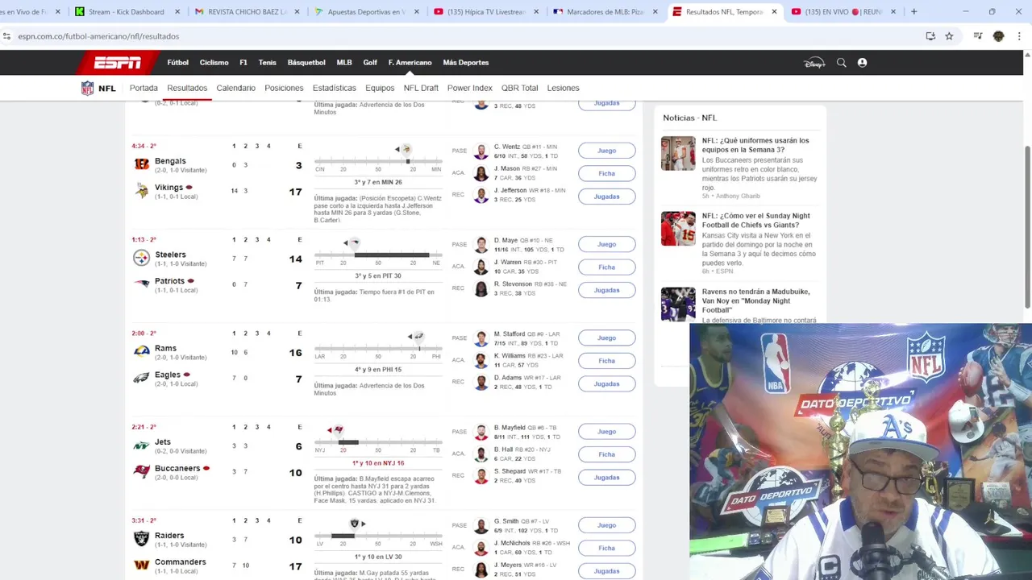Close the Resultados NFL browser tab
Screen dimensions: 1032x580
click(774, 12)
